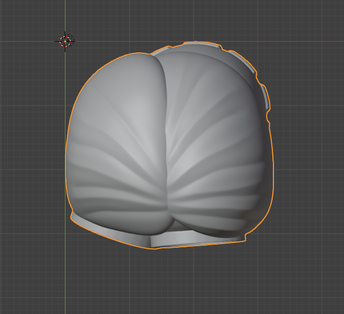The image size is (344, 314).
Task: Click the red X axis line right of the model
Action: click(308, 41)
